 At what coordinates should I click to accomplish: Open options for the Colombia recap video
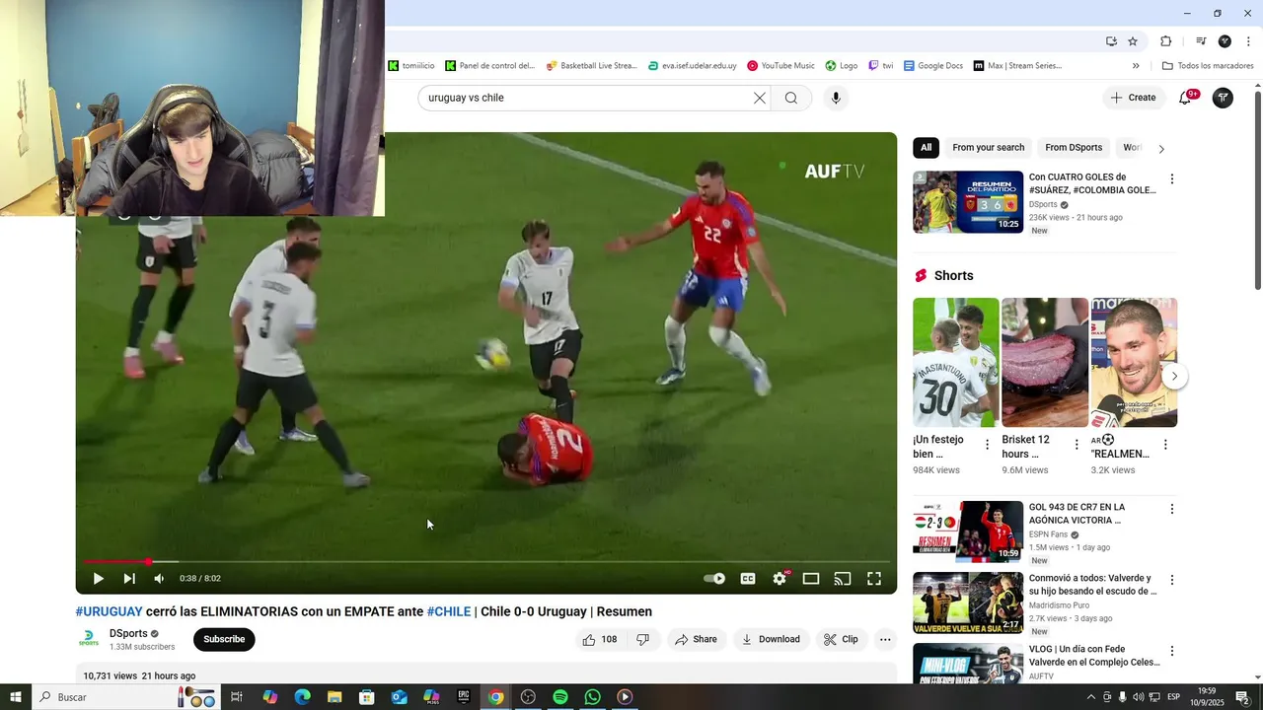click(x=1172, y=179)
